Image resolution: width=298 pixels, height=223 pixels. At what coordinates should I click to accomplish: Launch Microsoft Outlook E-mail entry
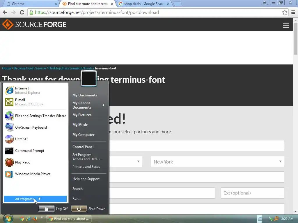[x=35, y=102]
